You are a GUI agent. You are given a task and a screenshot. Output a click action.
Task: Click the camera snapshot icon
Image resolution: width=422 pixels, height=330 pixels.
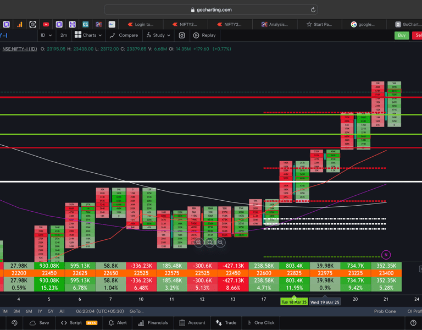pyautogui.click(x=182, y=35)
